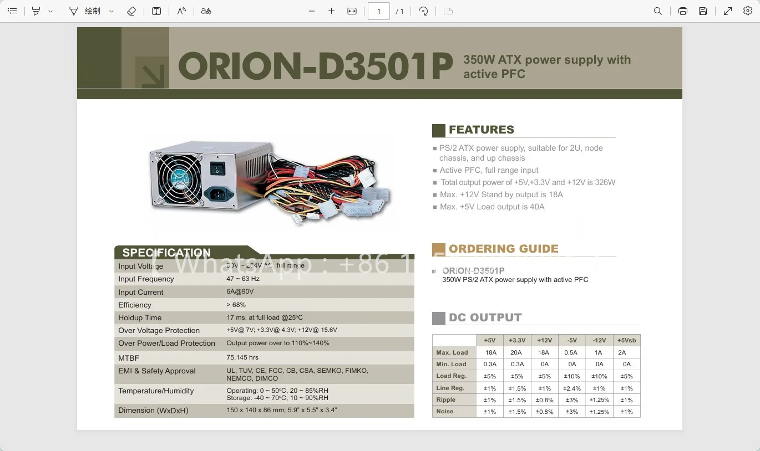This screenshot has height=451, width=760.
Task: Click the power supply product photo
Action: (270, 180)
